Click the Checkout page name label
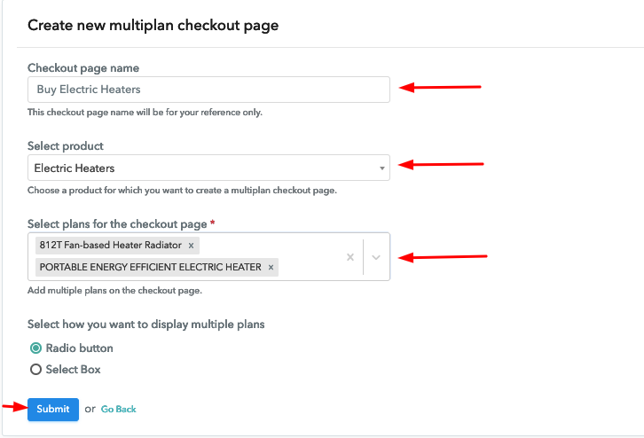Screen dimensions: 644x438 point(83,67)
